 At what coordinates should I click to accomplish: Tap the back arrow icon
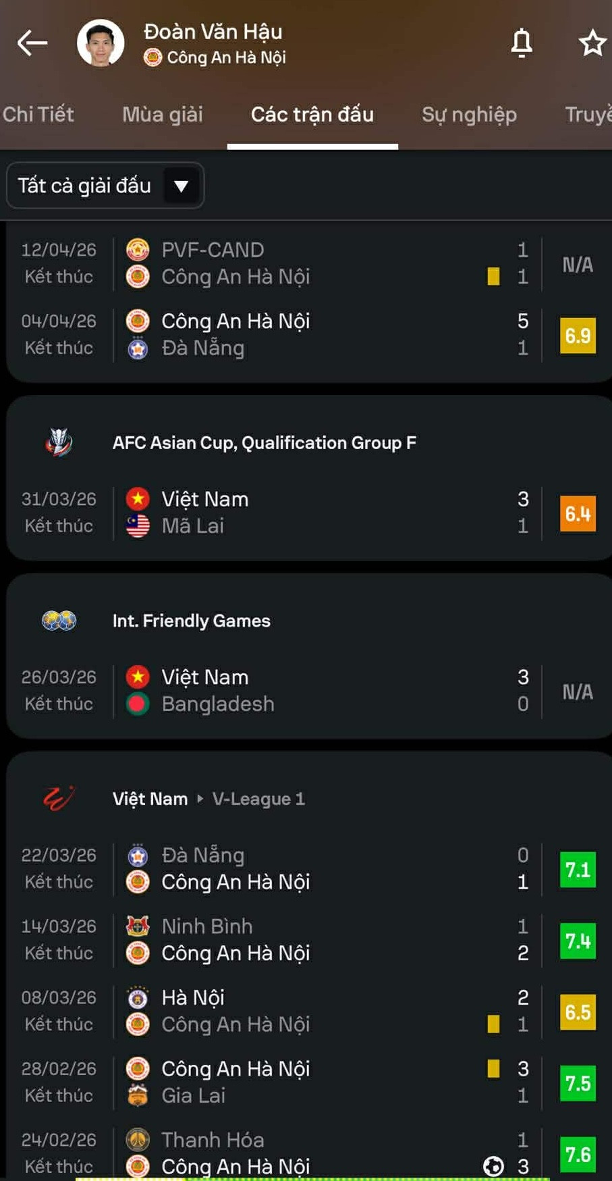32,43
